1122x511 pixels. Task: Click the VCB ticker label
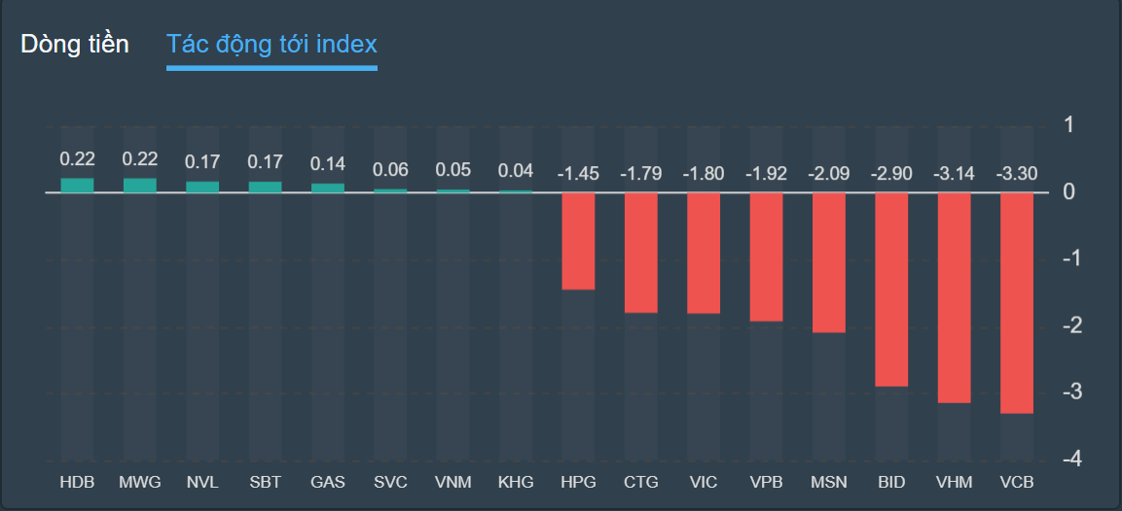1017,482
